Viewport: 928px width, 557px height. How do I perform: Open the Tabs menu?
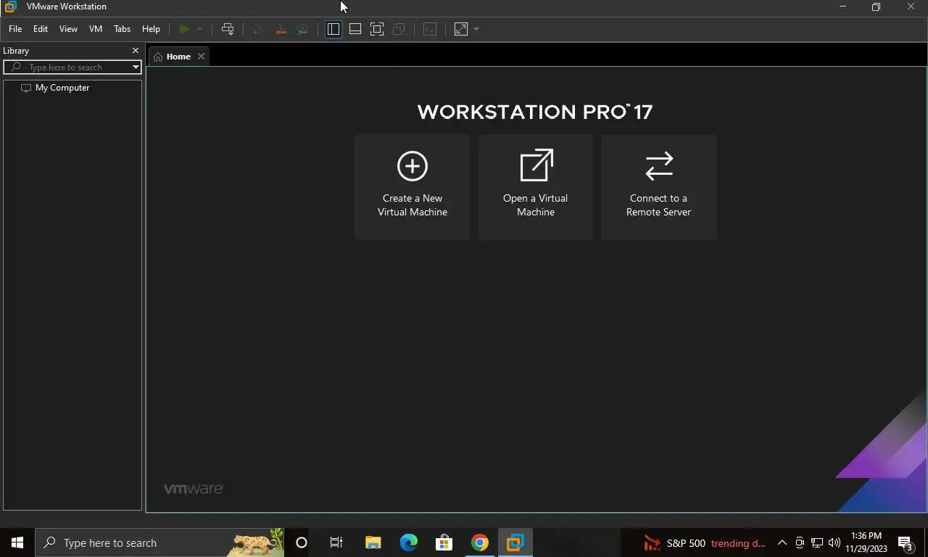tap(122, 29)
